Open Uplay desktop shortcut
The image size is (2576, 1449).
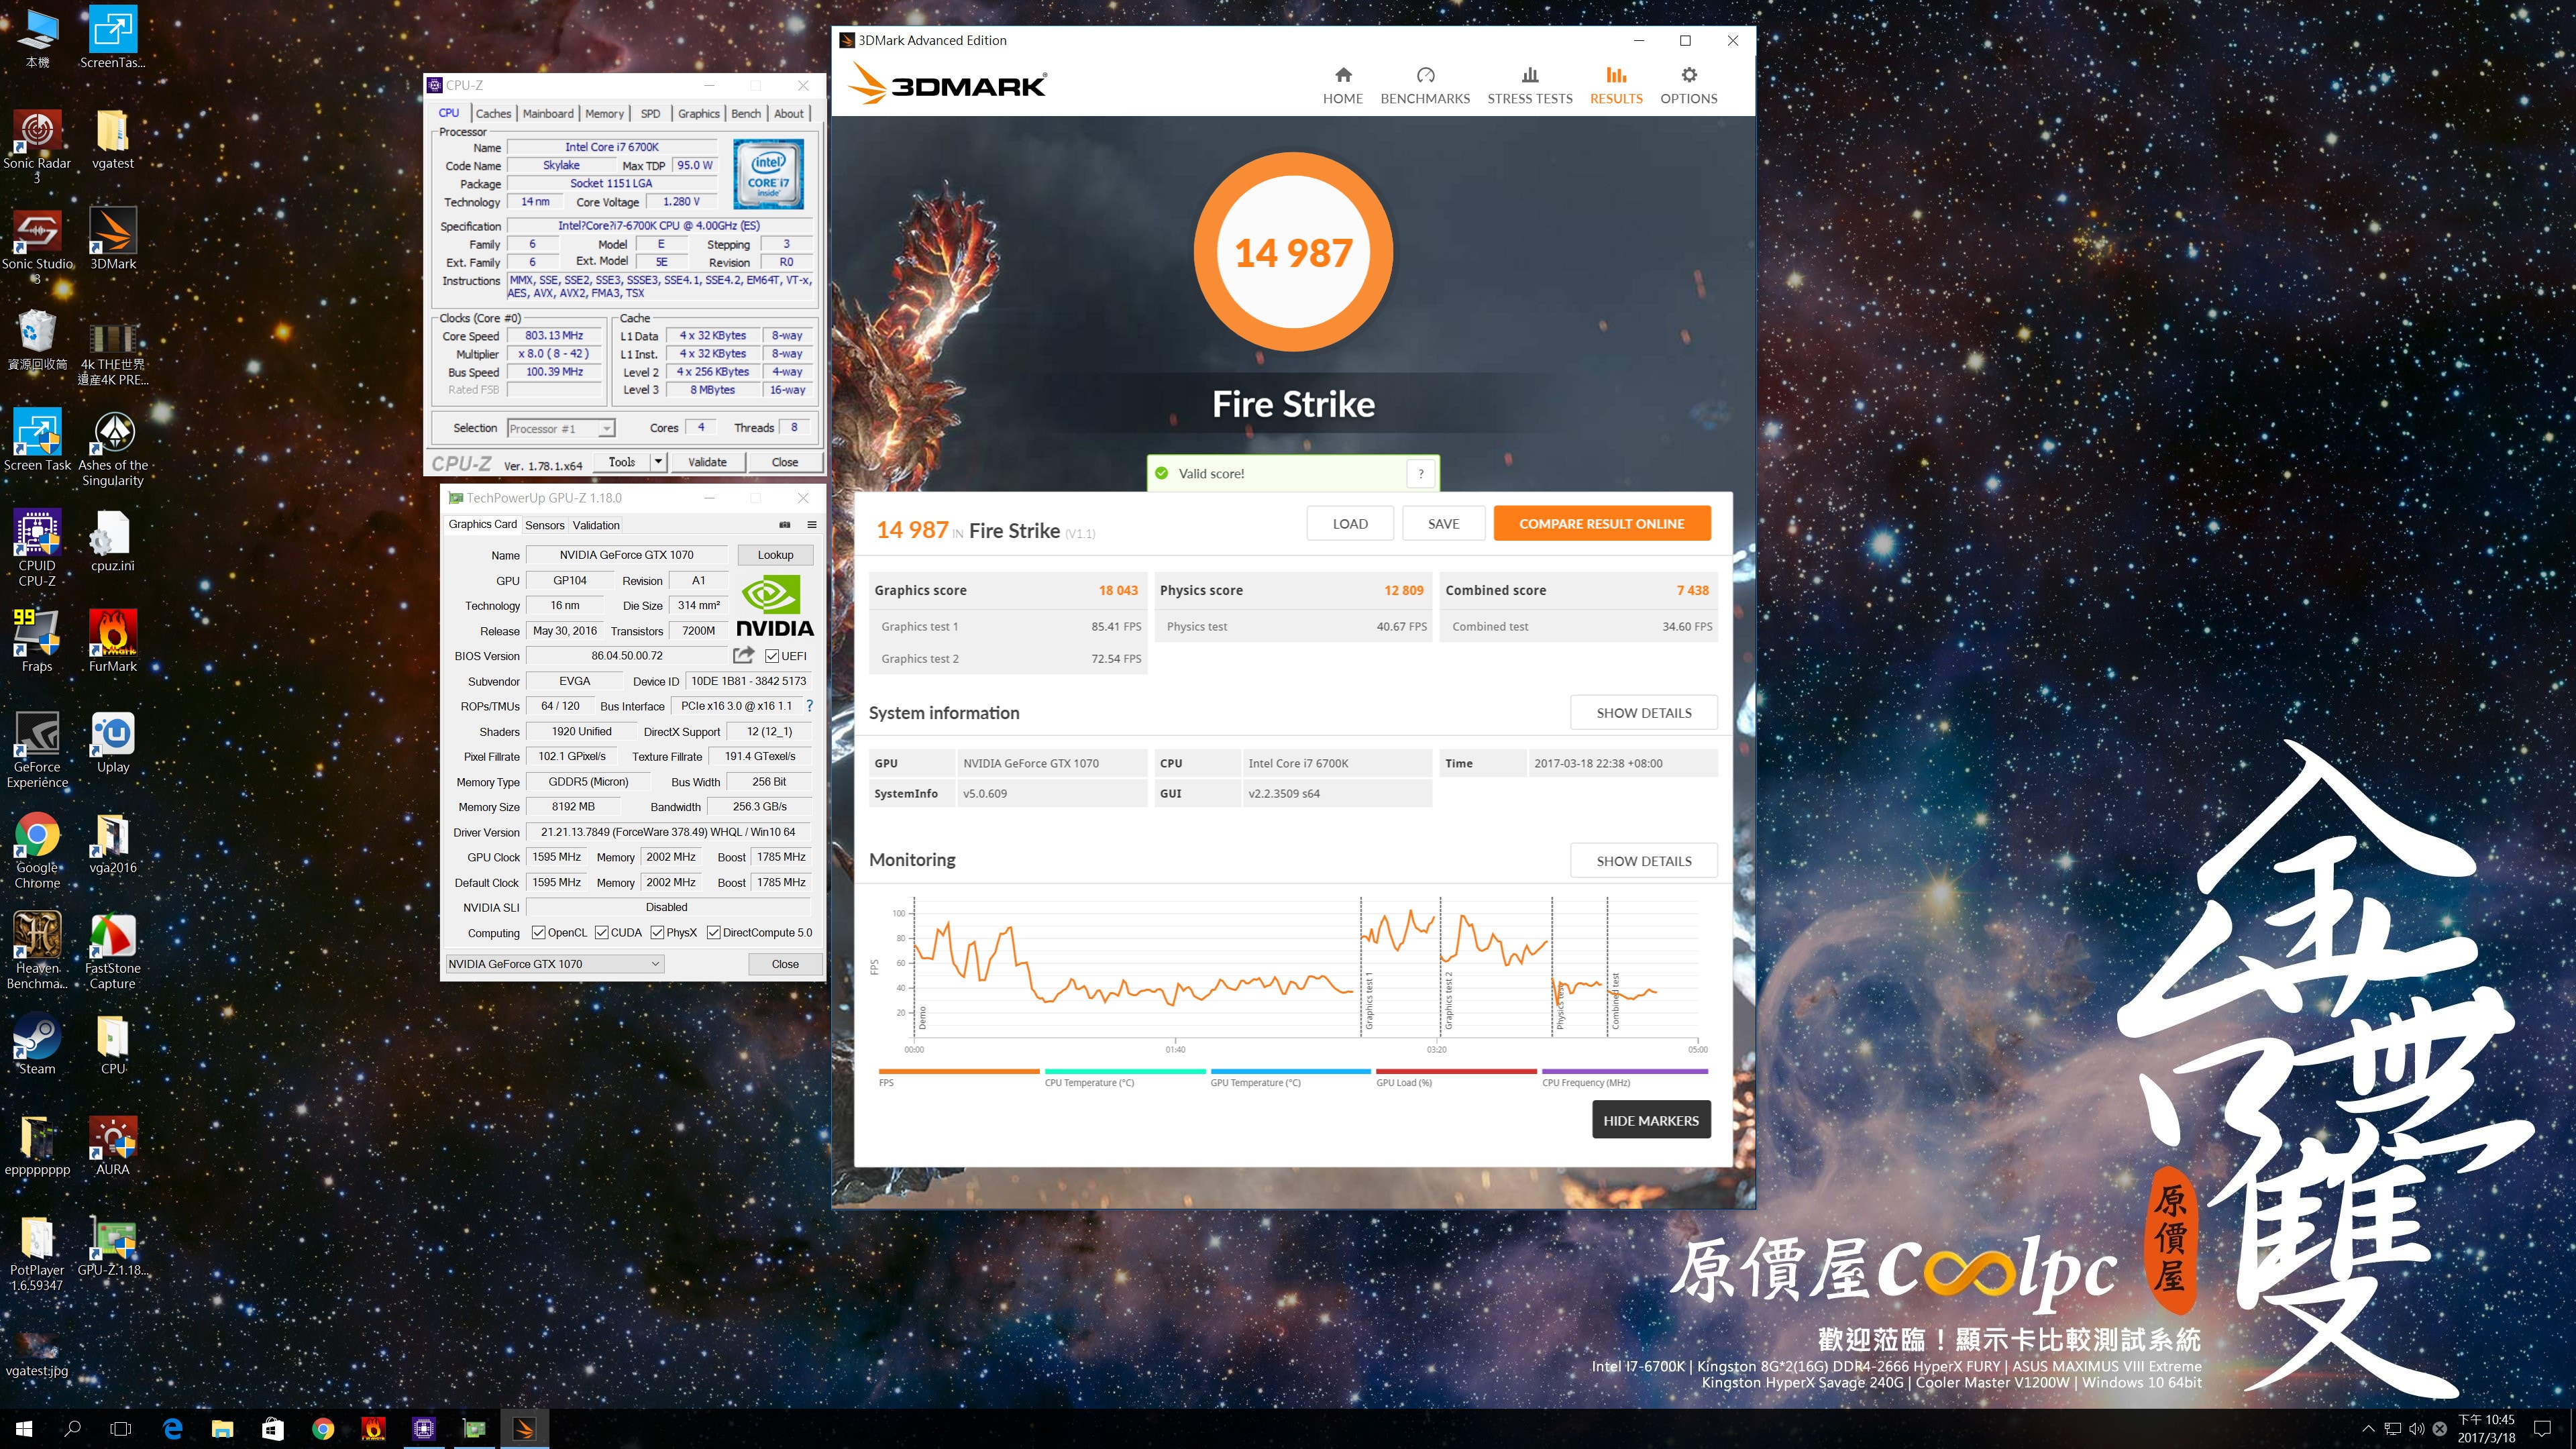113,743
